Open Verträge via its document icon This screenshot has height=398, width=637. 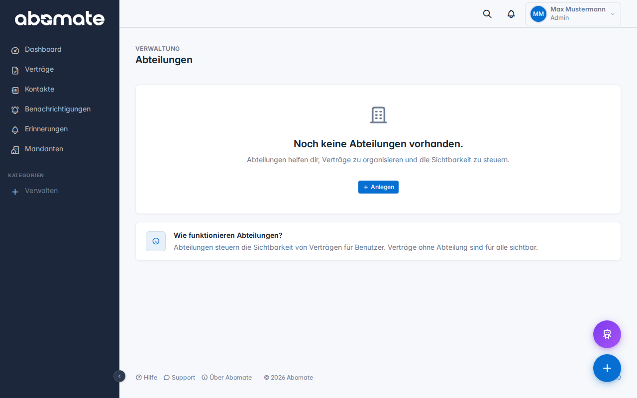tap(15, 70)
